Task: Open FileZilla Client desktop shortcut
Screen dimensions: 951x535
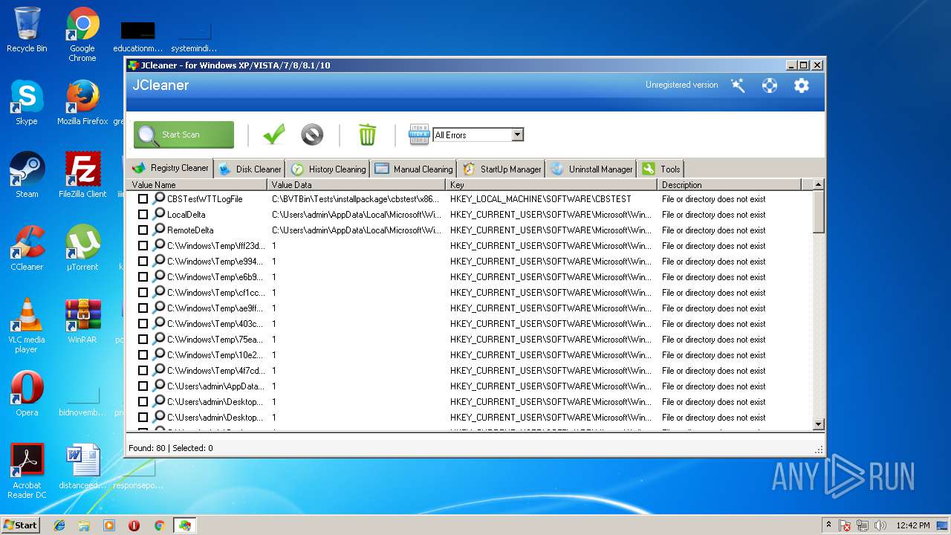Action: [82, 175]
